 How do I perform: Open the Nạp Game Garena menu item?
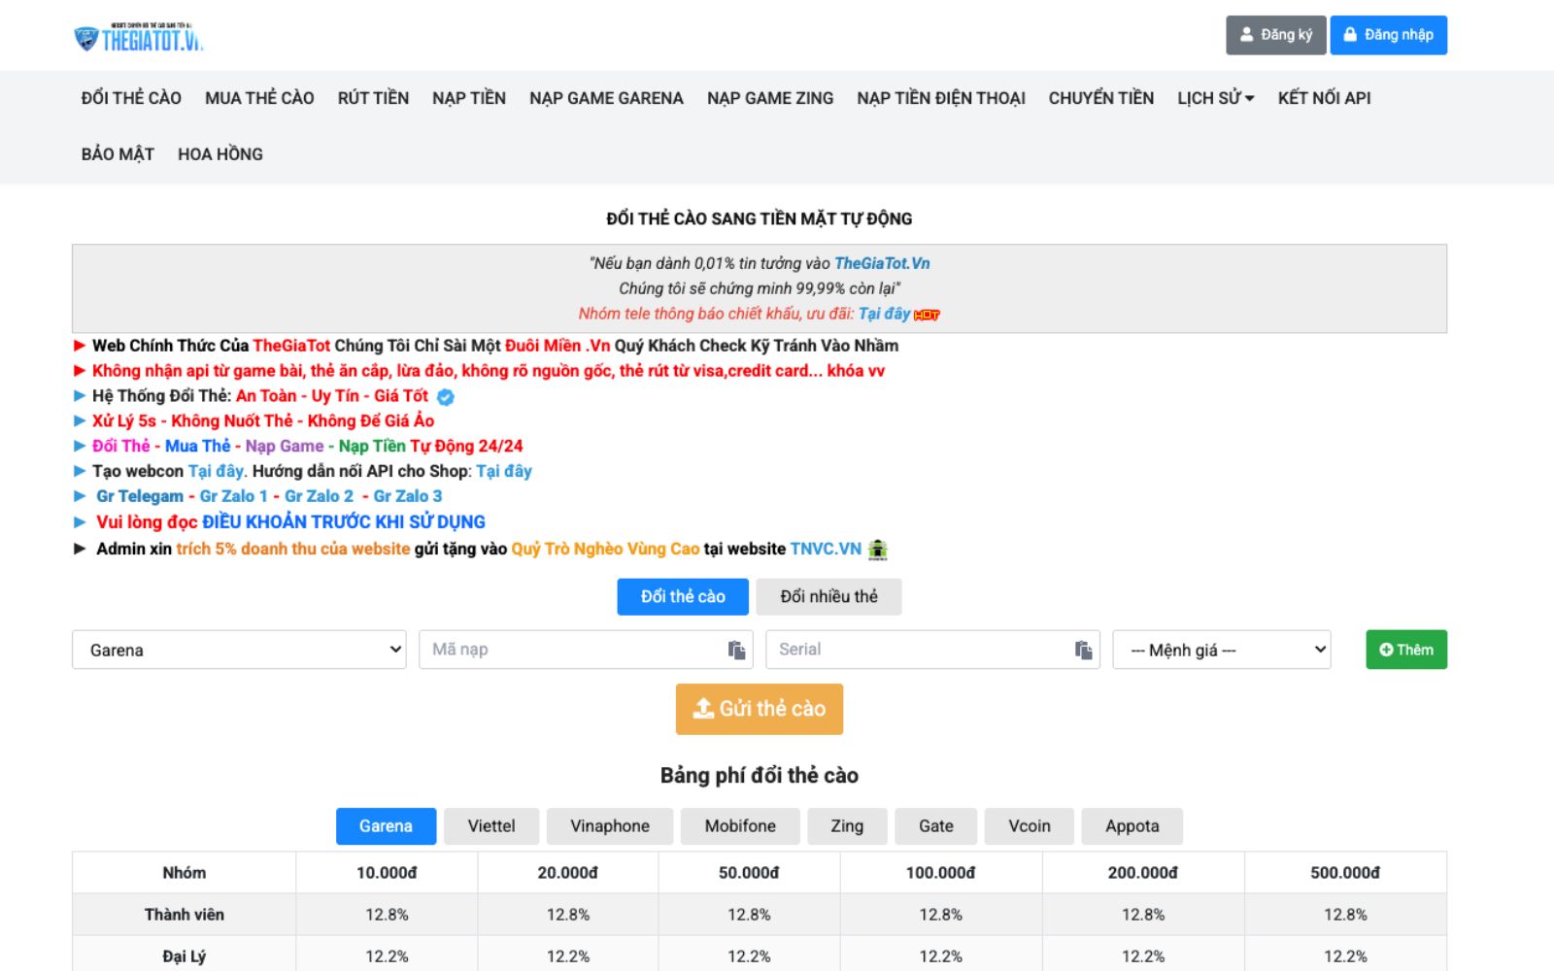click(x=606, y=97)
